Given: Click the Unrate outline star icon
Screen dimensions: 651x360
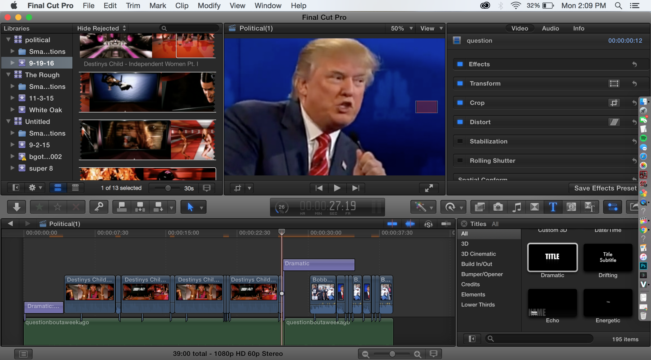Looking at the screenshot, I should click(58, 207).
